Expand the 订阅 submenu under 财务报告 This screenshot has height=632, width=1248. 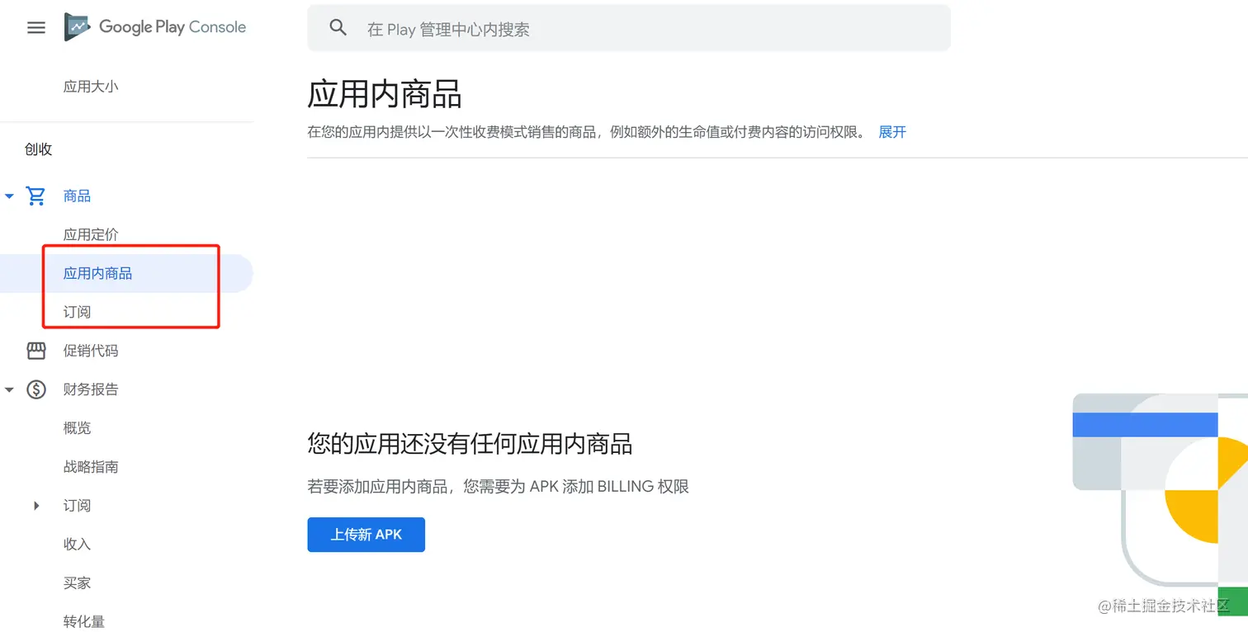tap(36, 506)
